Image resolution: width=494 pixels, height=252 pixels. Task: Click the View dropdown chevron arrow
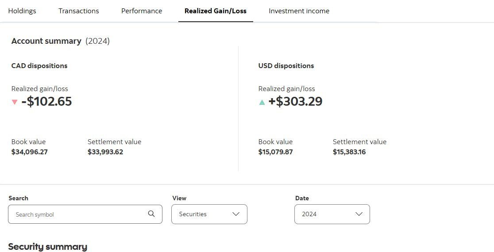235,214
